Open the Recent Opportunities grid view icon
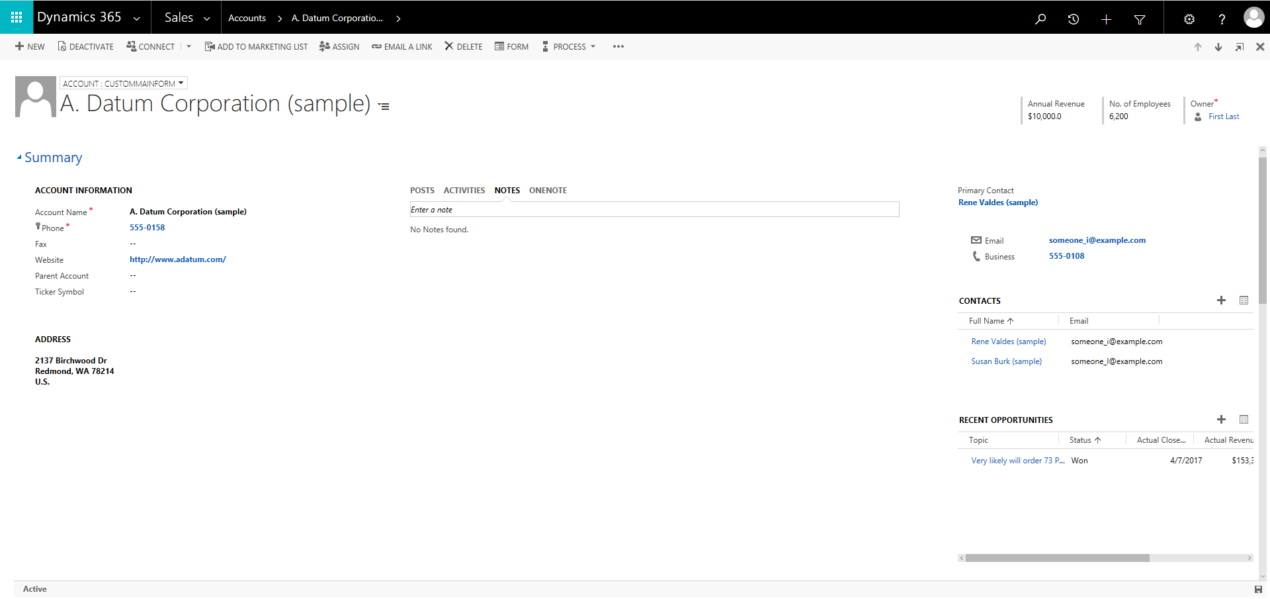 coord(1244,420)
